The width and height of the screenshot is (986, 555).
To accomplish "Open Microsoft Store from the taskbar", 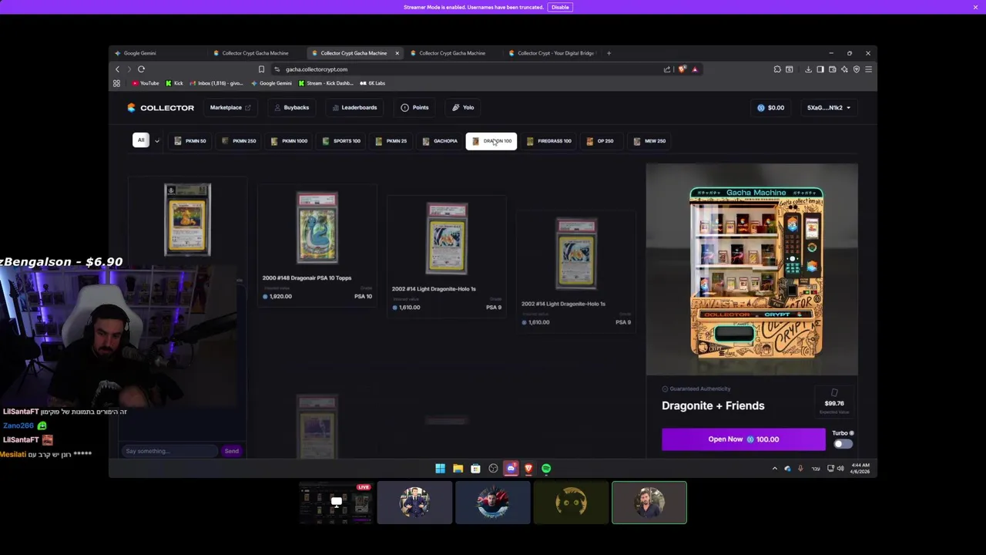I will coord(475,469).
